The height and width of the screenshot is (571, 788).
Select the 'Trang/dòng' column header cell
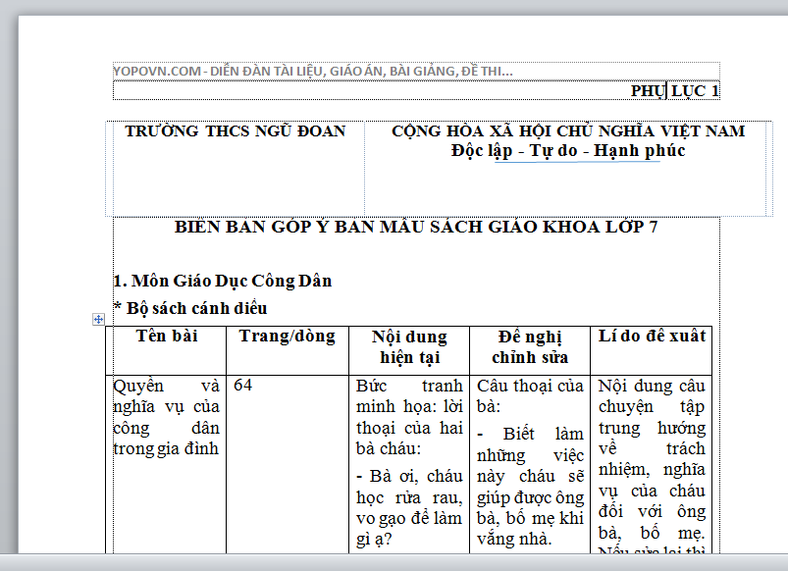point(287,337)
